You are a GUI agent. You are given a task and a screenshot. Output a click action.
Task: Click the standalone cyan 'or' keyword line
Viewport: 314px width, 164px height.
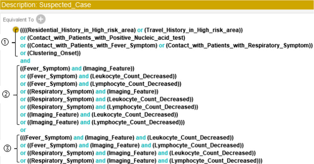tap(23, 130)
